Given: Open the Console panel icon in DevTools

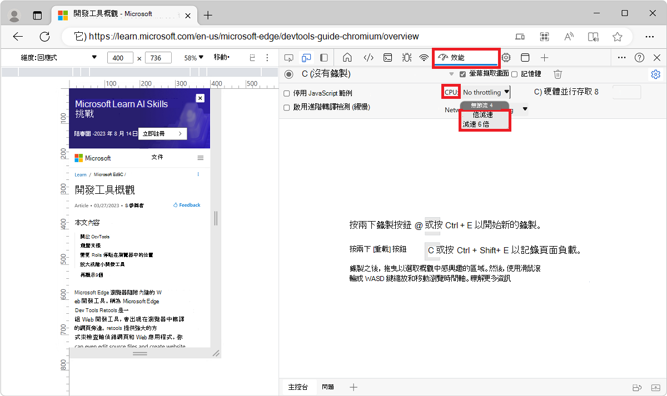Looking at the screenshot, I should tap(387, 57).
